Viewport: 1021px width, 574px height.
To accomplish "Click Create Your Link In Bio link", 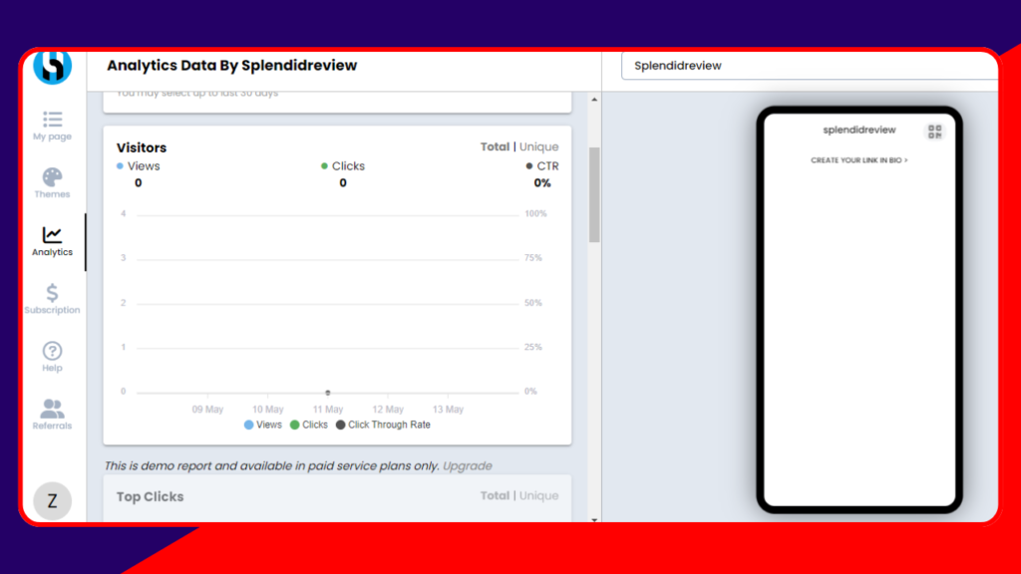I will point(858,160).
